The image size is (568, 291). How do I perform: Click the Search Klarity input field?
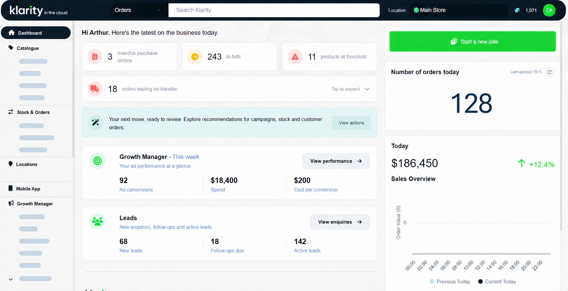[x=274, y=10]
